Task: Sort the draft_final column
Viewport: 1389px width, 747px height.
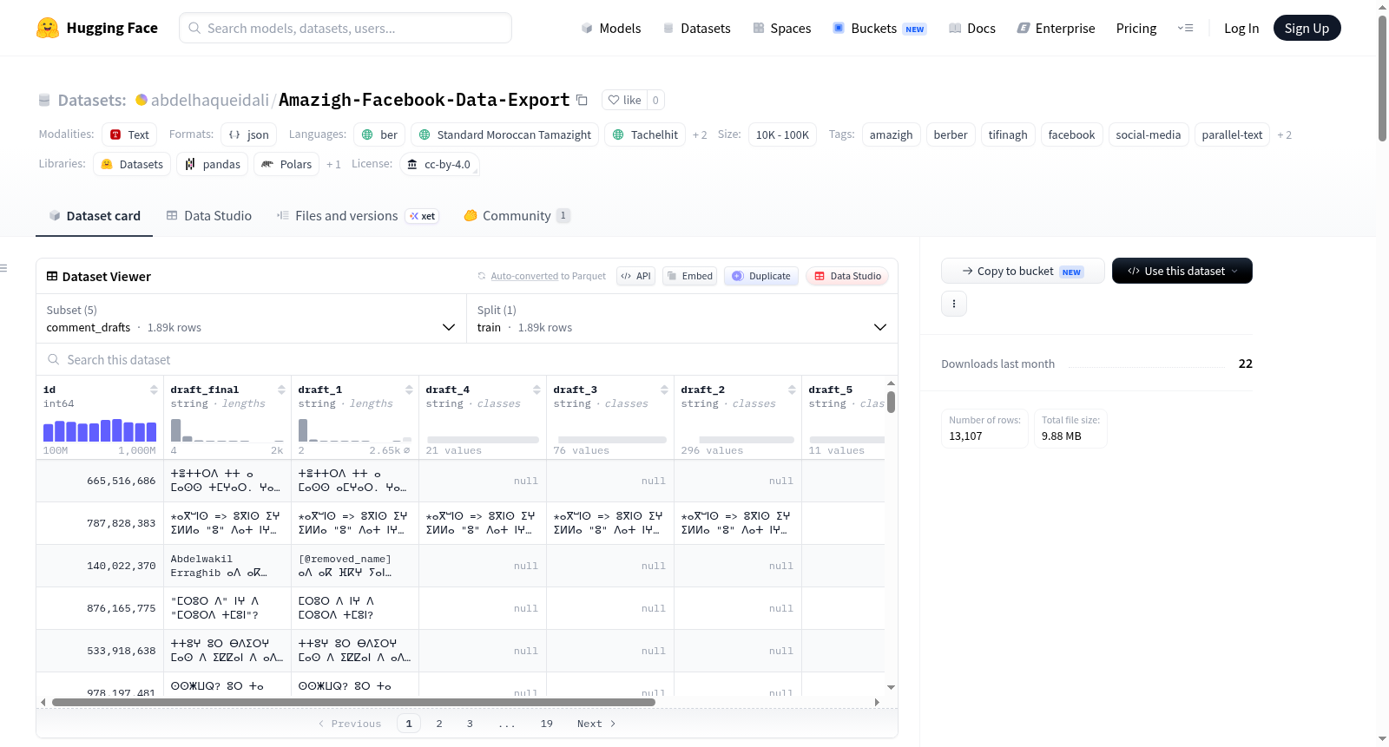Action: (x=281, y=390)
